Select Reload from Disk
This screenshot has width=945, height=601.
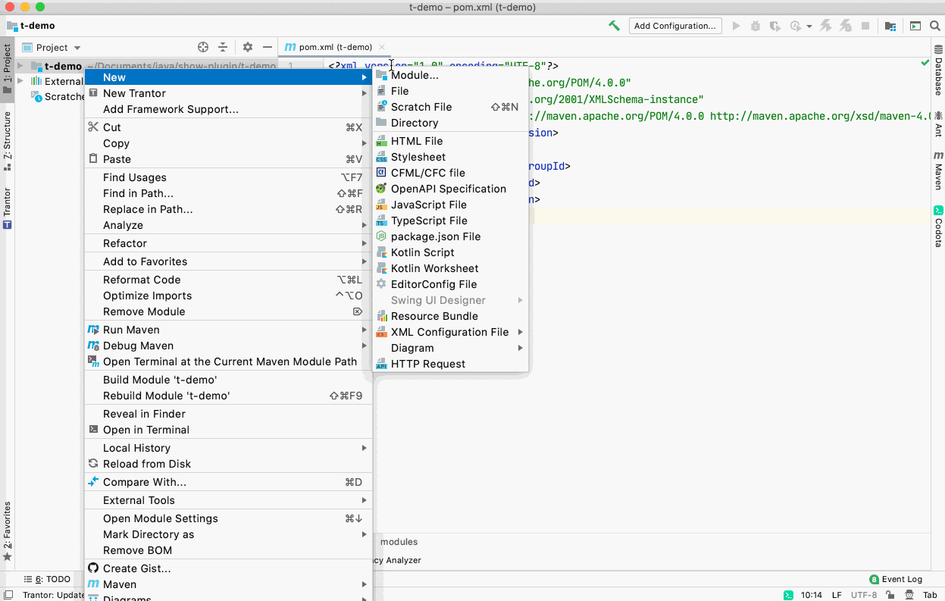click(x=228, y=464)
